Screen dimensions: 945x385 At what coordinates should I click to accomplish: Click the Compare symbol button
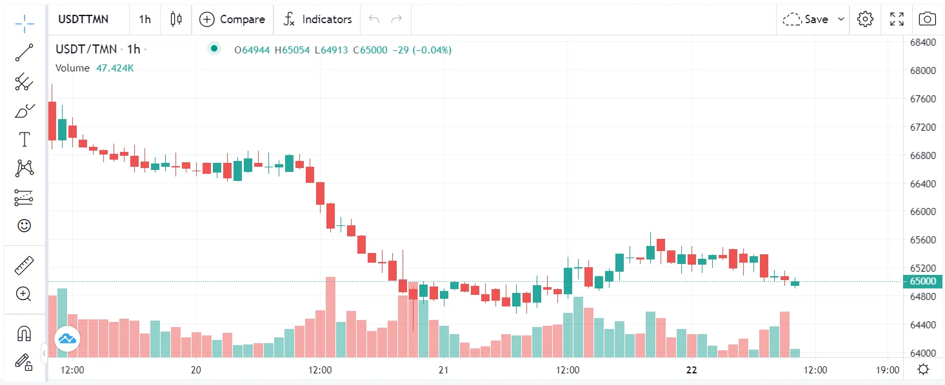click(x=233, y=19)
